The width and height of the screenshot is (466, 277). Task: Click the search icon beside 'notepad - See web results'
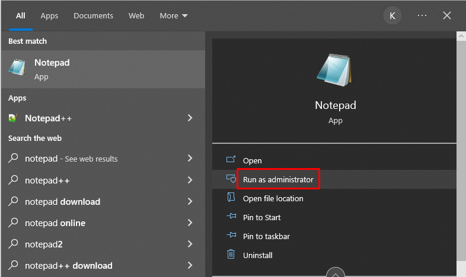coord(13,158)
